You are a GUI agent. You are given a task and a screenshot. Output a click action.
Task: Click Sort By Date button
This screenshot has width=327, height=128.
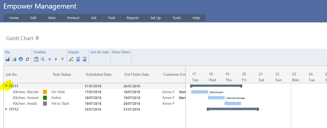click(x=100, y=52)
